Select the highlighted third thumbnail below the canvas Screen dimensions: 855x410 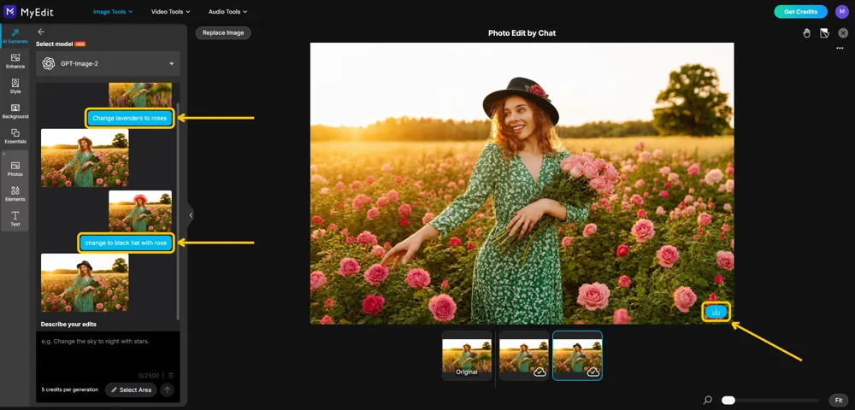pyautogui.click(x=577, y=355)
